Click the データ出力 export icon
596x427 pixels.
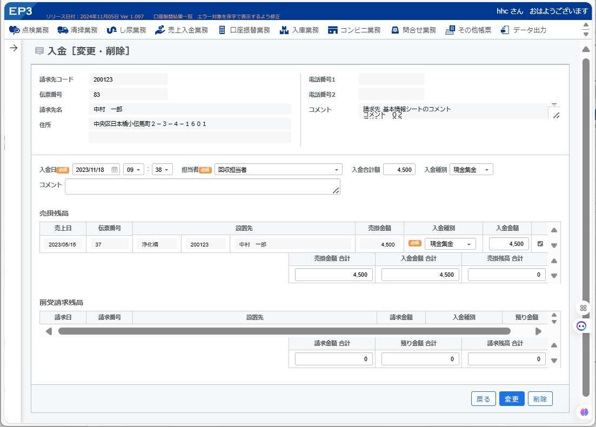pos(505,30)
